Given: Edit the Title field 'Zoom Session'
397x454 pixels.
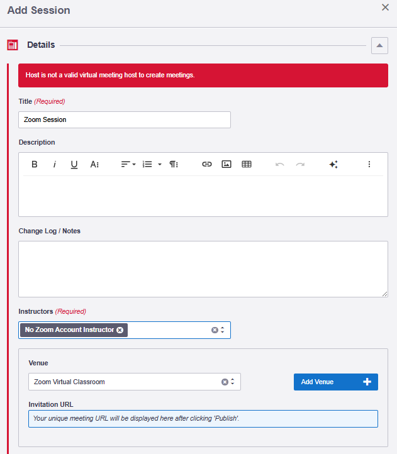Looking at the screenshot, I should tap(125, 119).
